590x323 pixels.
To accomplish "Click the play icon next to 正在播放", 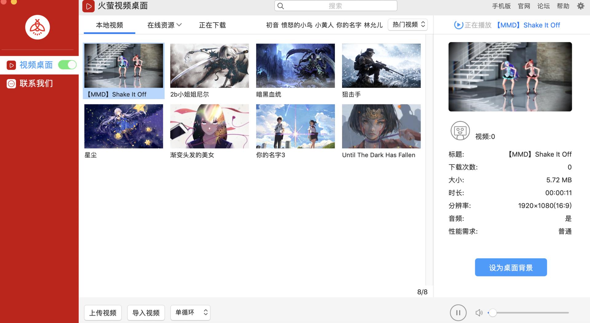I will [458, 25].
